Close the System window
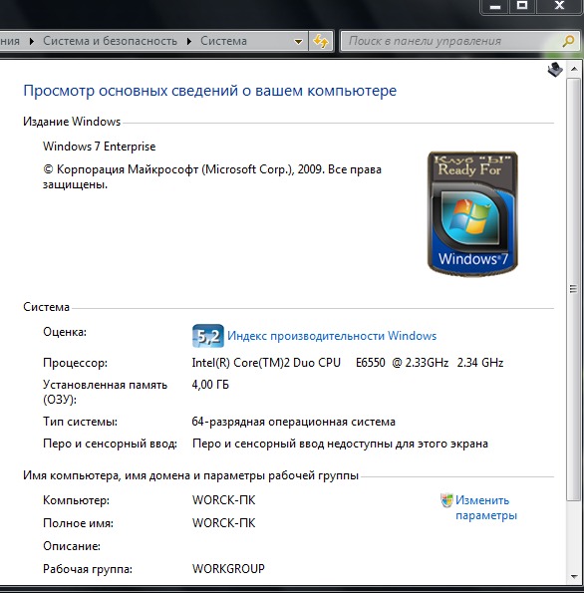The height and width of the screenshot is (593, 584). click(559, 6)
